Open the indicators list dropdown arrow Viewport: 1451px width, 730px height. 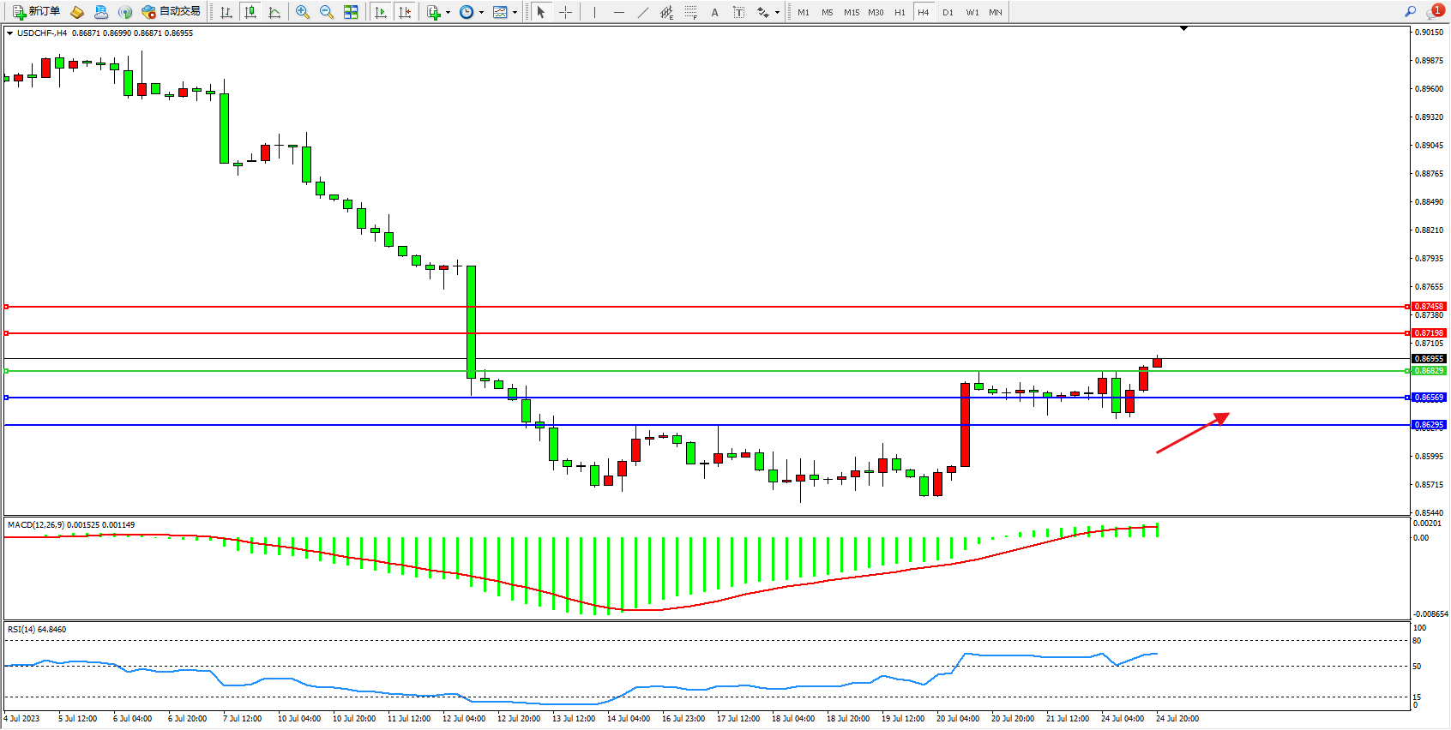448,12
